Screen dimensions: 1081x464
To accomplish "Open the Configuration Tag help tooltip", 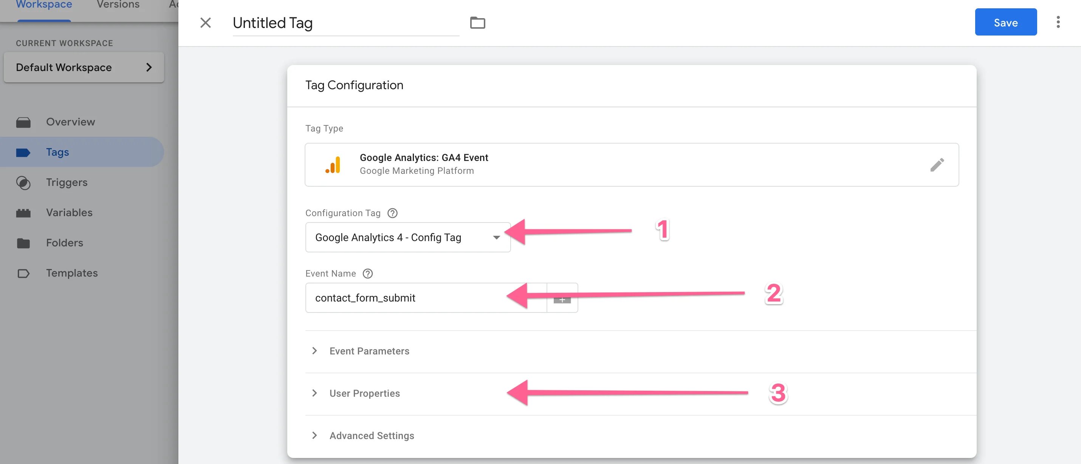I will [x=392, y=213].
